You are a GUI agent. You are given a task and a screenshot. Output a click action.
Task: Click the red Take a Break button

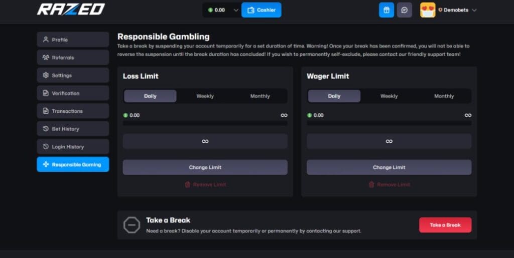coord(445,225)
